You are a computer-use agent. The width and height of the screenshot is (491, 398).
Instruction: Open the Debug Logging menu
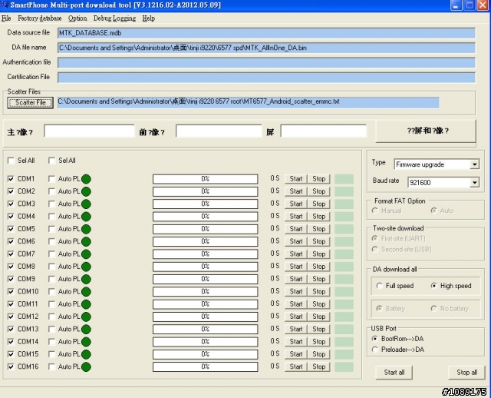[114, 18]
